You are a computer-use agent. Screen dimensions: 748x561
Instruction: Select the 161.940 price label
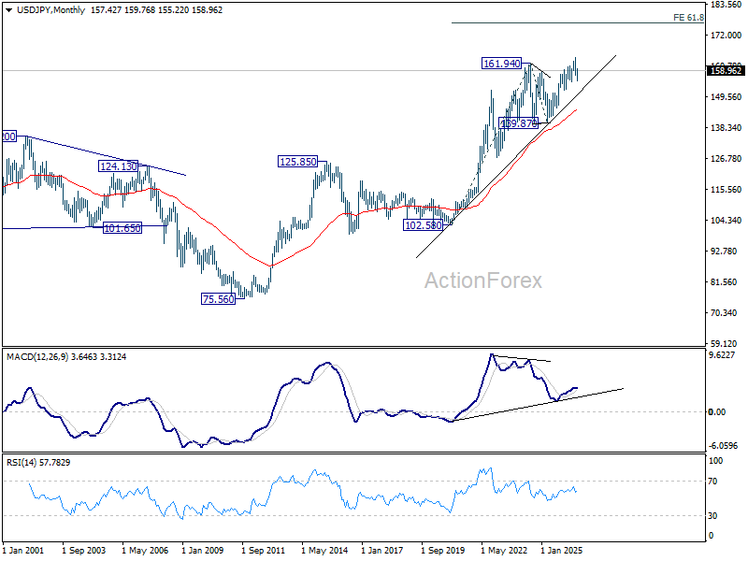click(501, 64)
